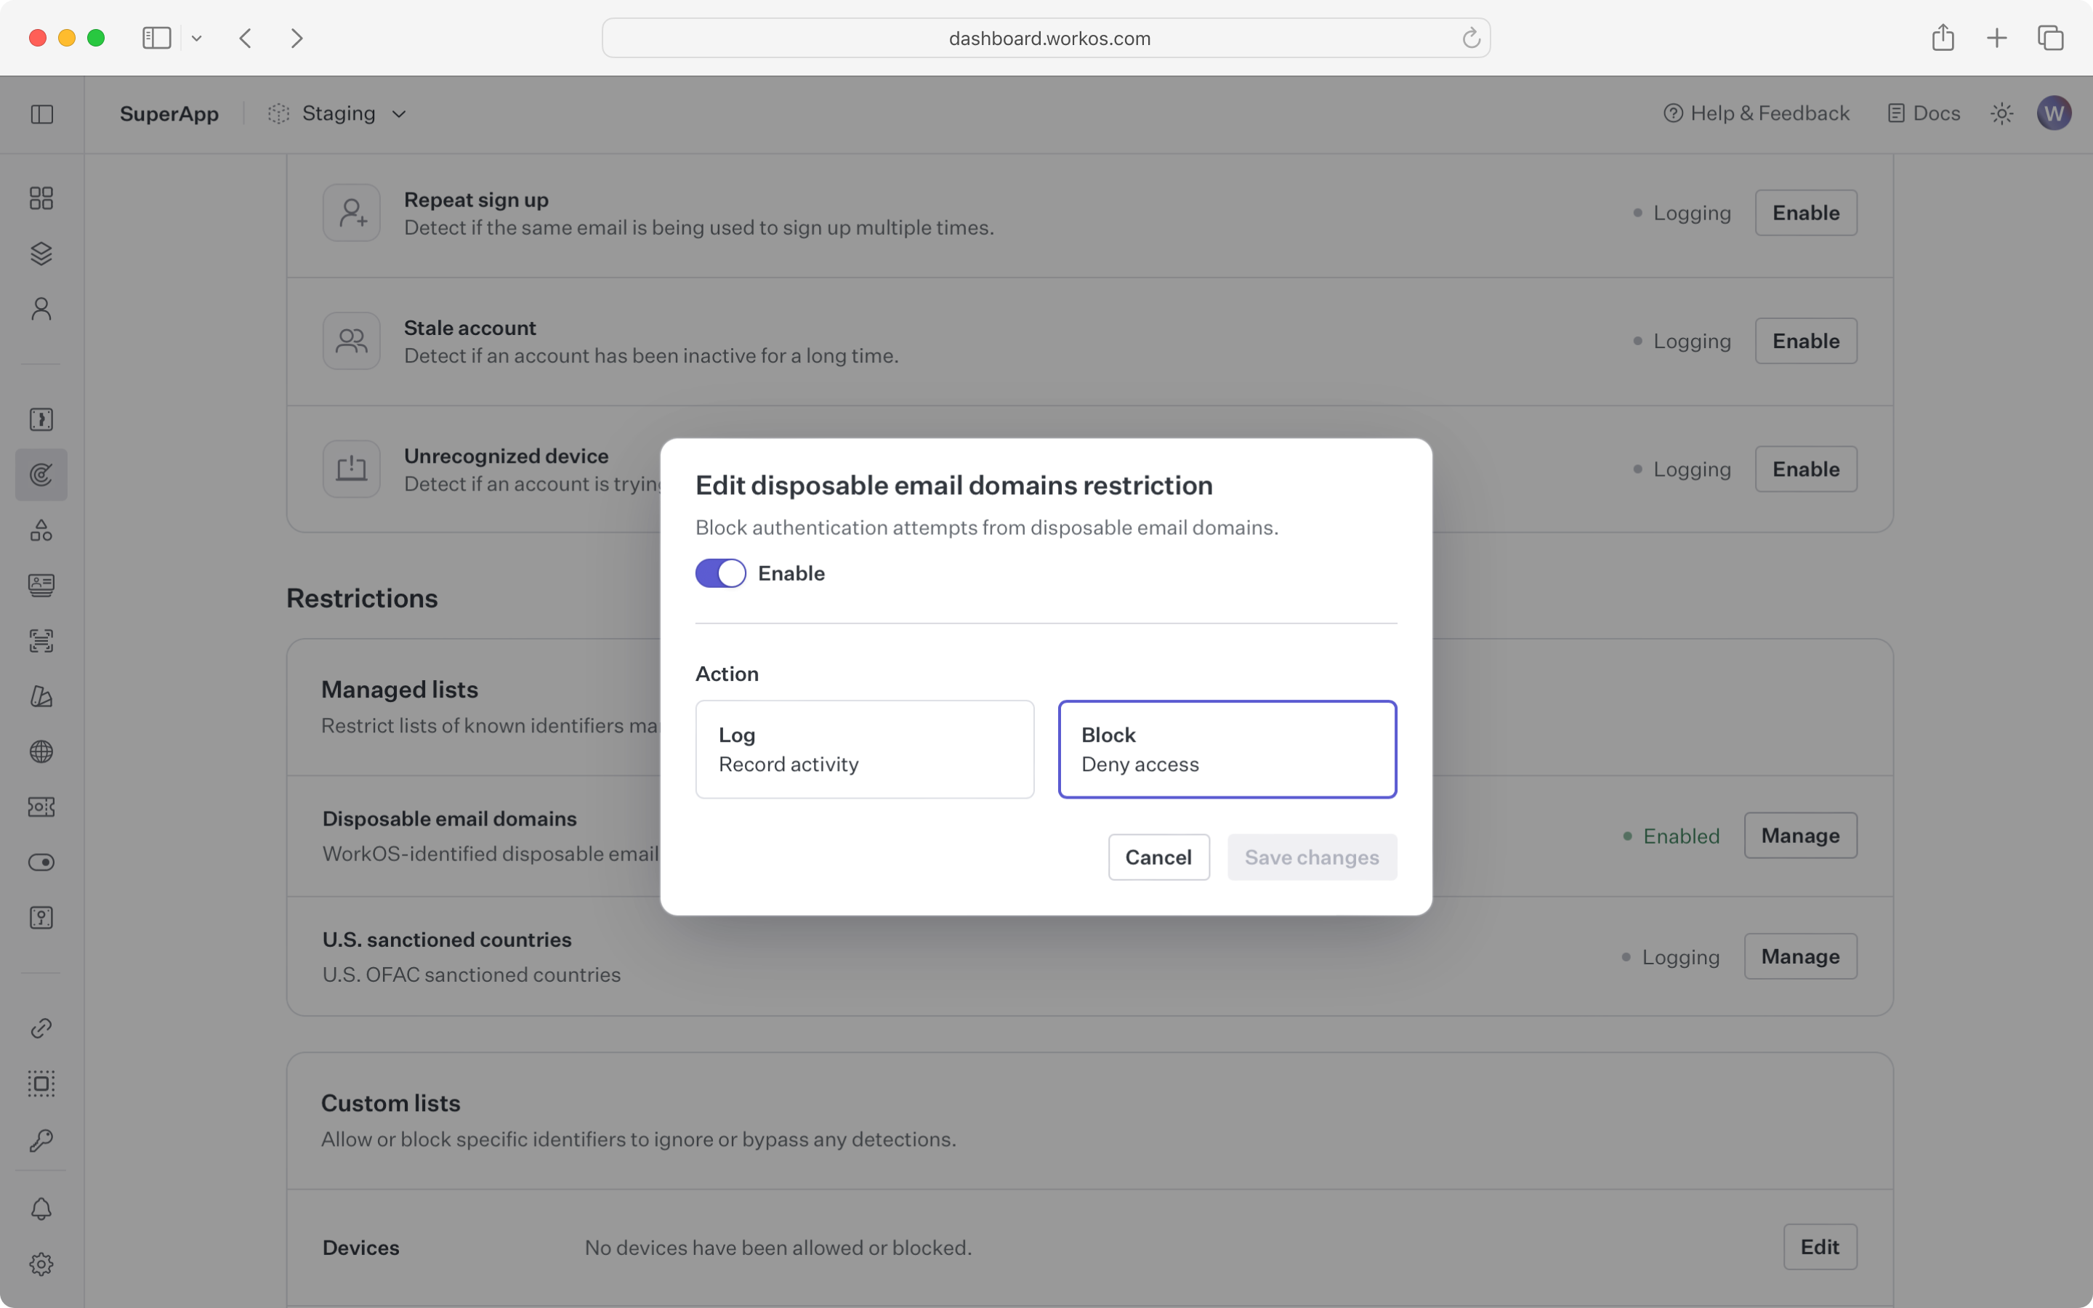This screenshot has height=1308, width=2093.
Task: Open Help & Feedback
Action: point(1756,113)
